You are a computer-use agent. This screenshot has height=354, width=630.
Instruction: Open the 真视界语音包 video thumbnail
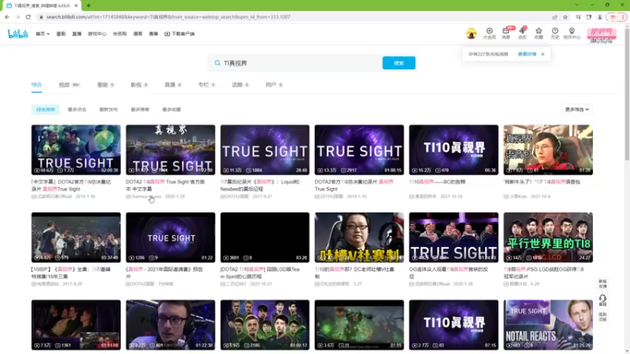pyautogui.click(x=548, y=149)
